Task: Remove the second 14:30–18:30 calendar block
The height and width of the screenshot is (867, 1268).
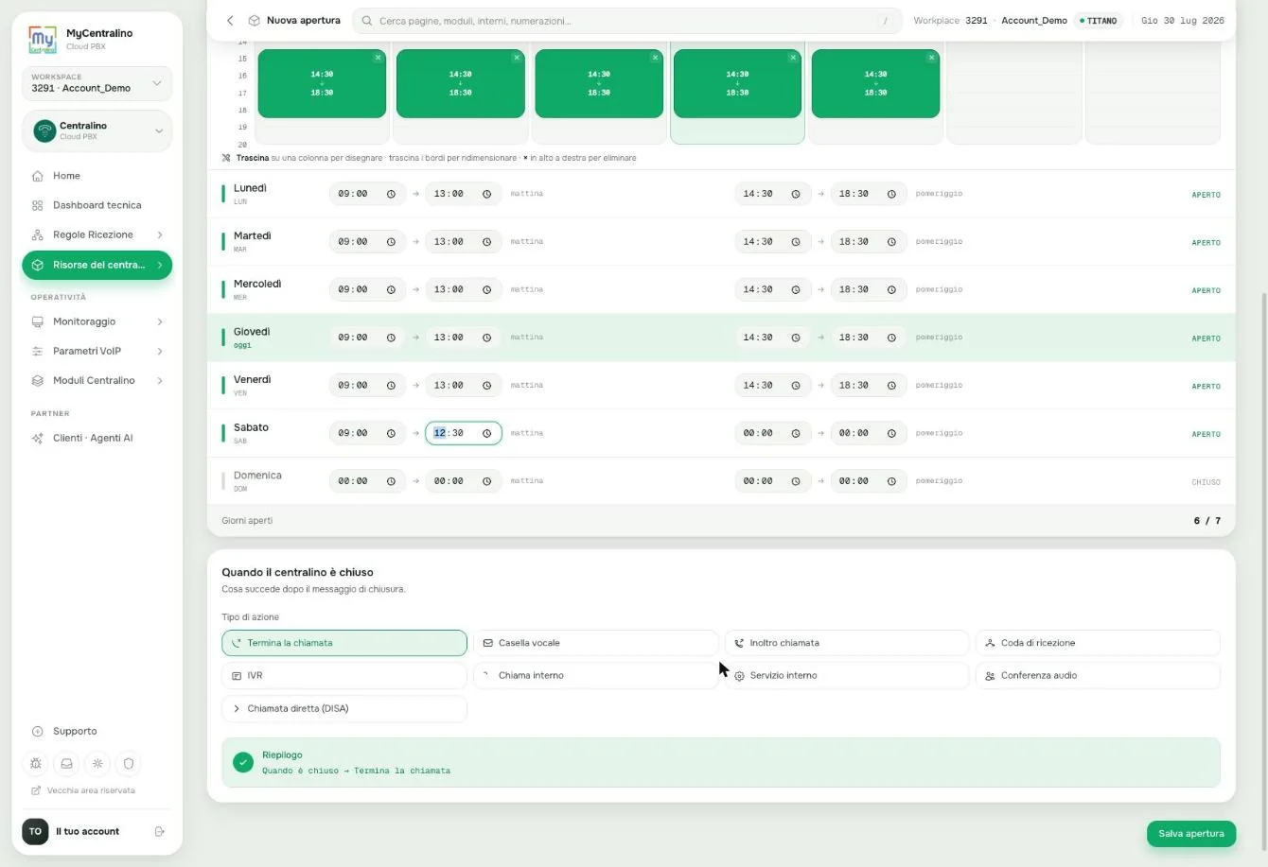Action: 517,58
